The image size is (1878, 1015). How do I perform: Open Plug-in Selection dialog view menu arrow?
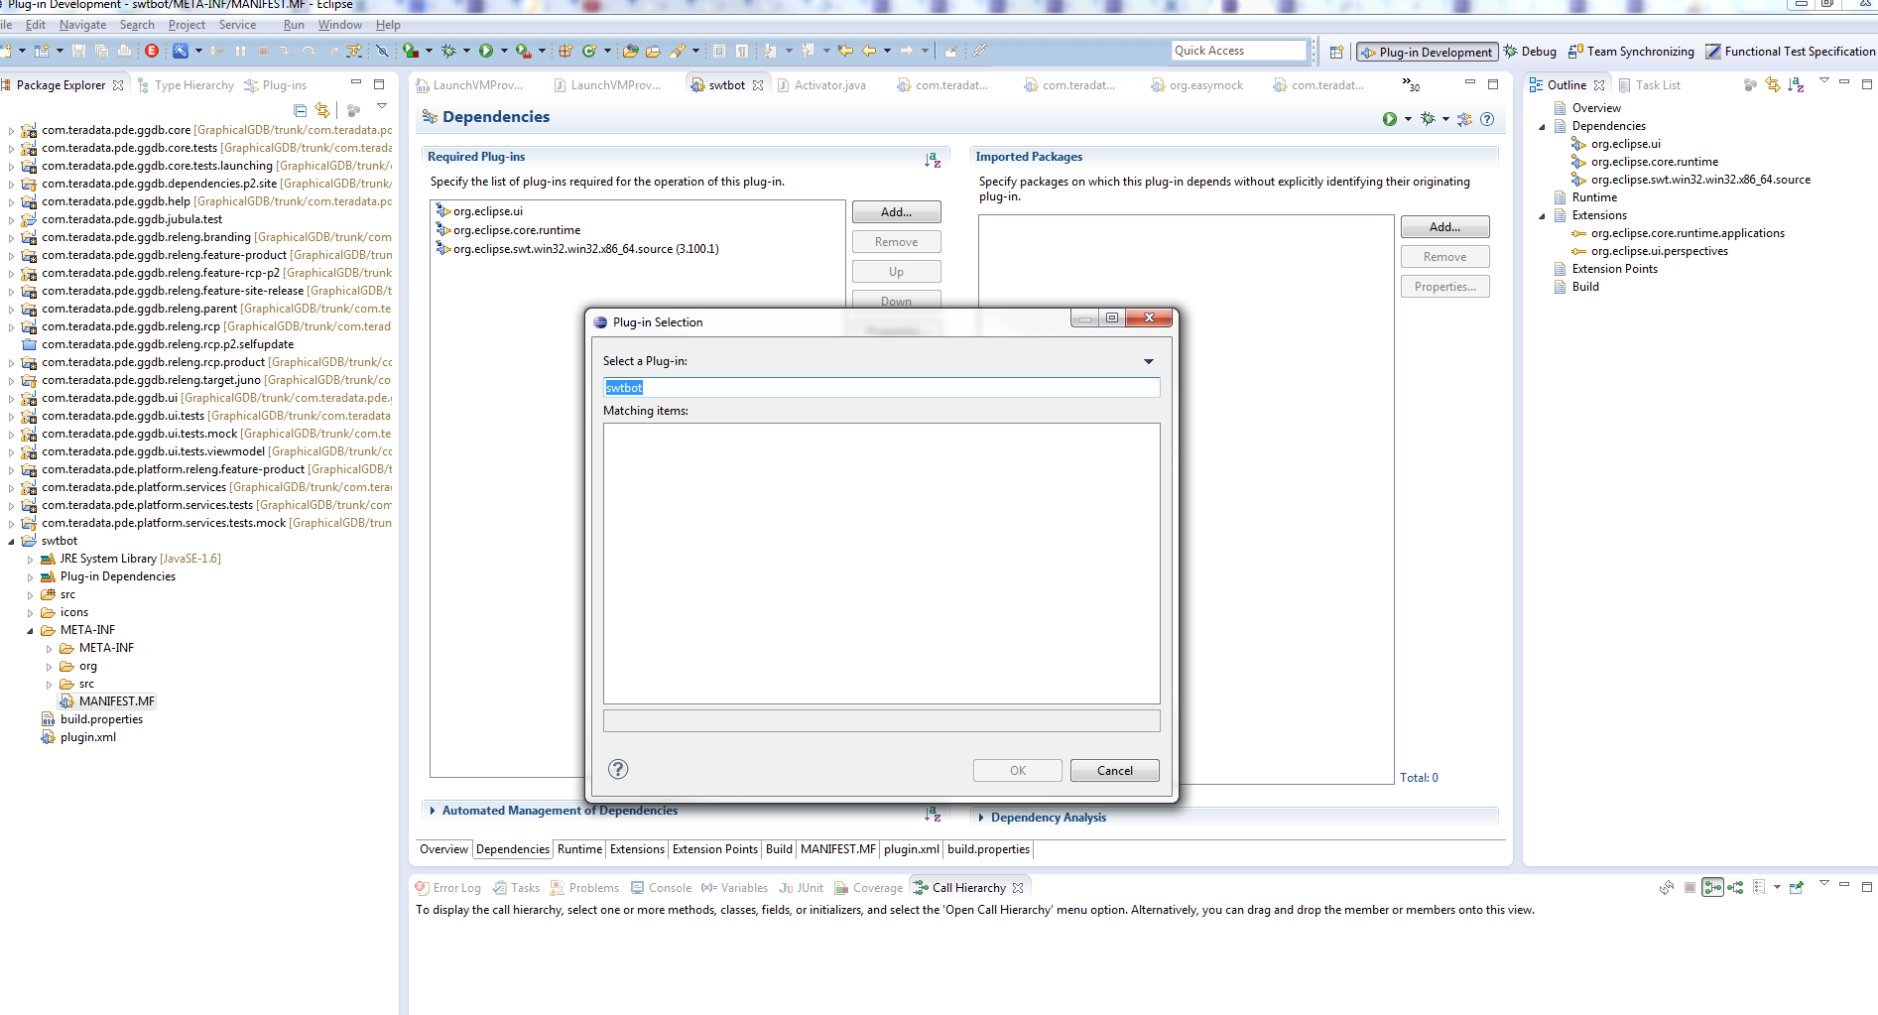click(1149, 361)
